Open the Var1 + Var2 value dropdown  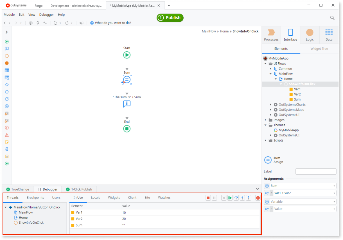[334, 193]
